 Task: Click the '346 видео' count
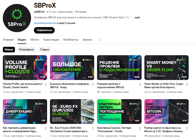[81, 12]
